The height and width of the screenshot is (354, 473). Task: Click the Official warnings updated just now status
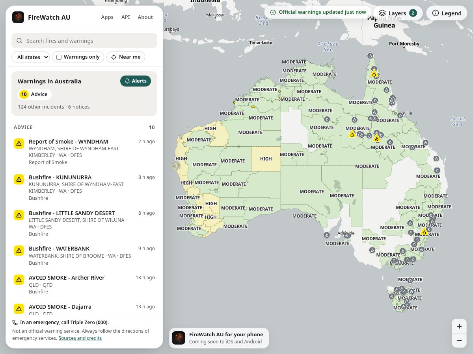point(318,12)
